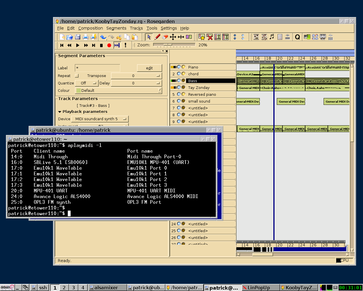The image size is (363, 291).
Task: Adjust the Zoom slider
Action: coord(174,45)
